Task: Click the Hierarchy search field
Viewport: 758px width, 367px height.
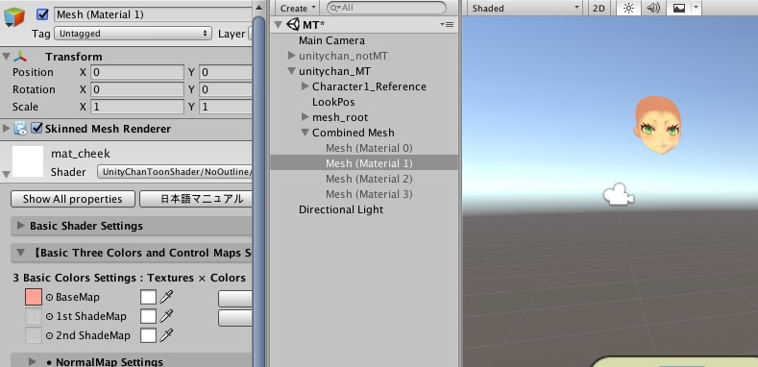Action: click(x=386, y=8)
